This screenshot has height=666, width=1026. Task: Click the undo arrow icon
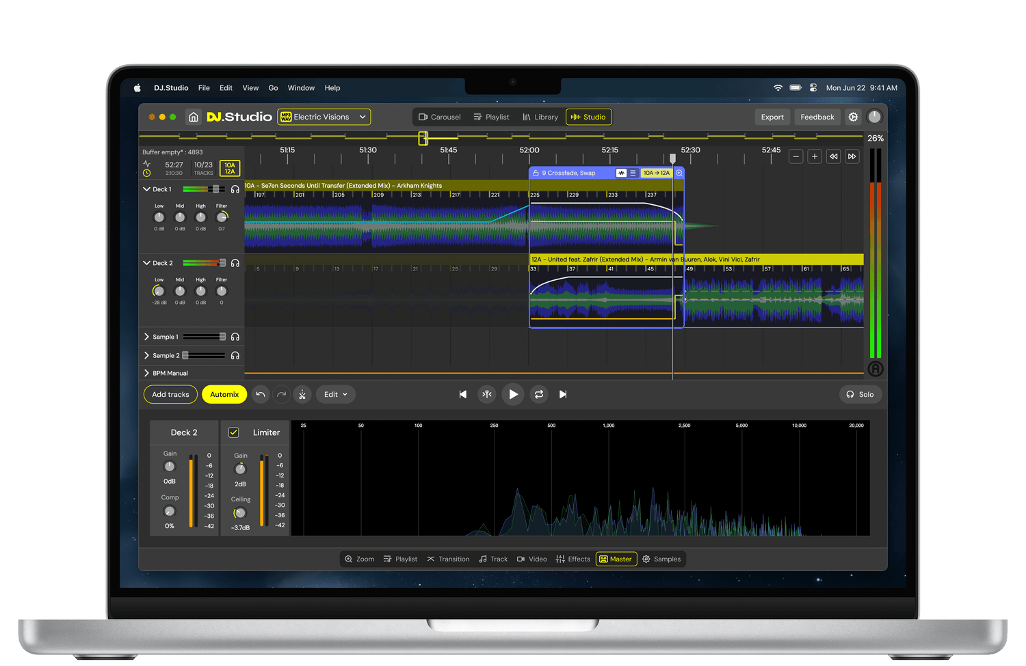click(261, 394)
